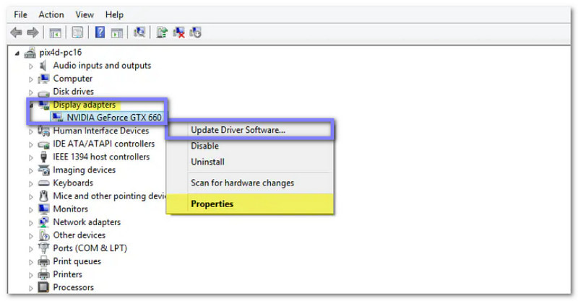Expand the Network adapters category arrow
This screenshot has width=578, height=301.
(x=31, y=222)
